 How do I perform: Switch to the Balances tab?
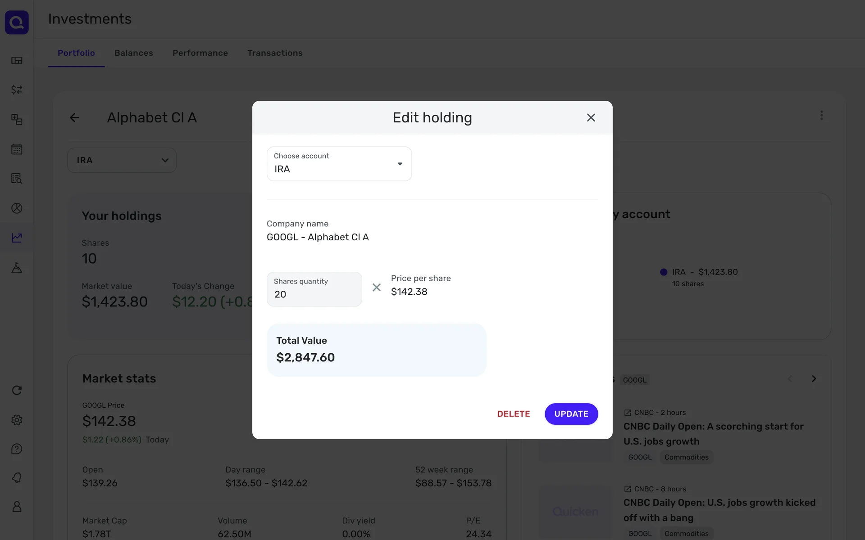pyautogui.click(x=133, y=53)
